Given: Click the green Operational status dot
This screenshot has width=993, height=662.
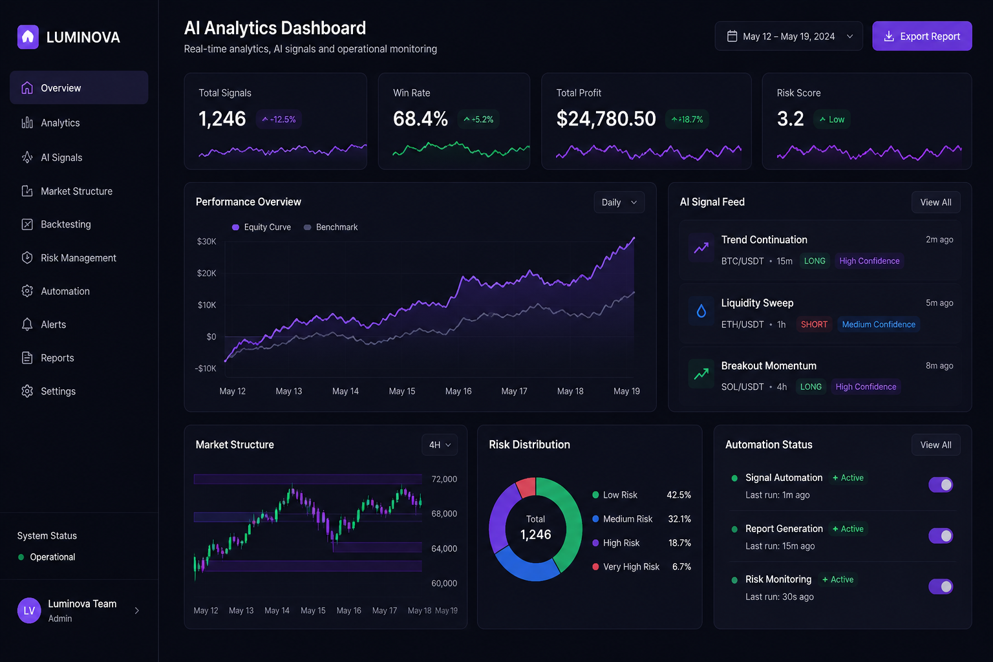Looking at the screenshot, I should [x=21, y=557].
